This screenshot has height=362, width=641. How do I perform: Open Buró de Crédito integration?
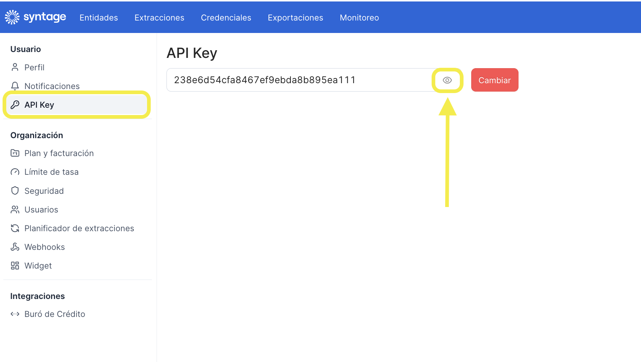(55, 314)
